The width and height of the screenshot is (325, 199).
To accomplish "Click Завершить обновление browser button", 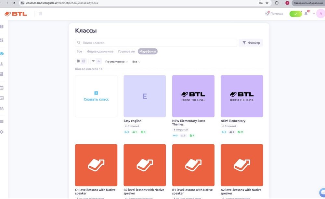I will click(x=308, y=3).
